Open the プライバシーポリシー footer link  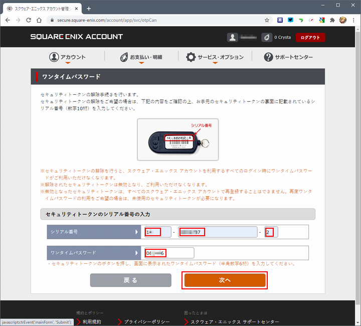click(147, 321)
